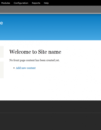101x130 pixels.
Task: Follow the Add new content link
Action: point(26,68)
